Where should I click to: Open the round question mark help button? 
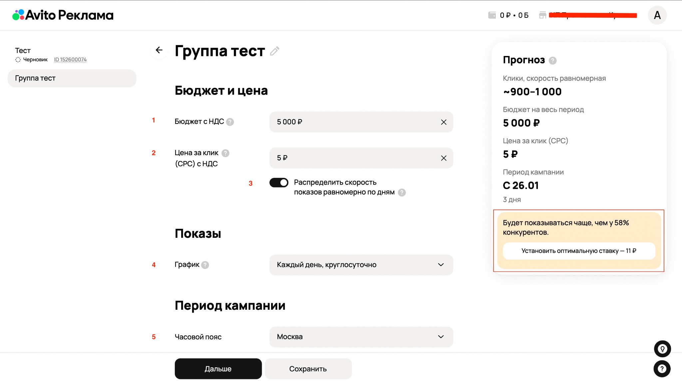[662, 369]
